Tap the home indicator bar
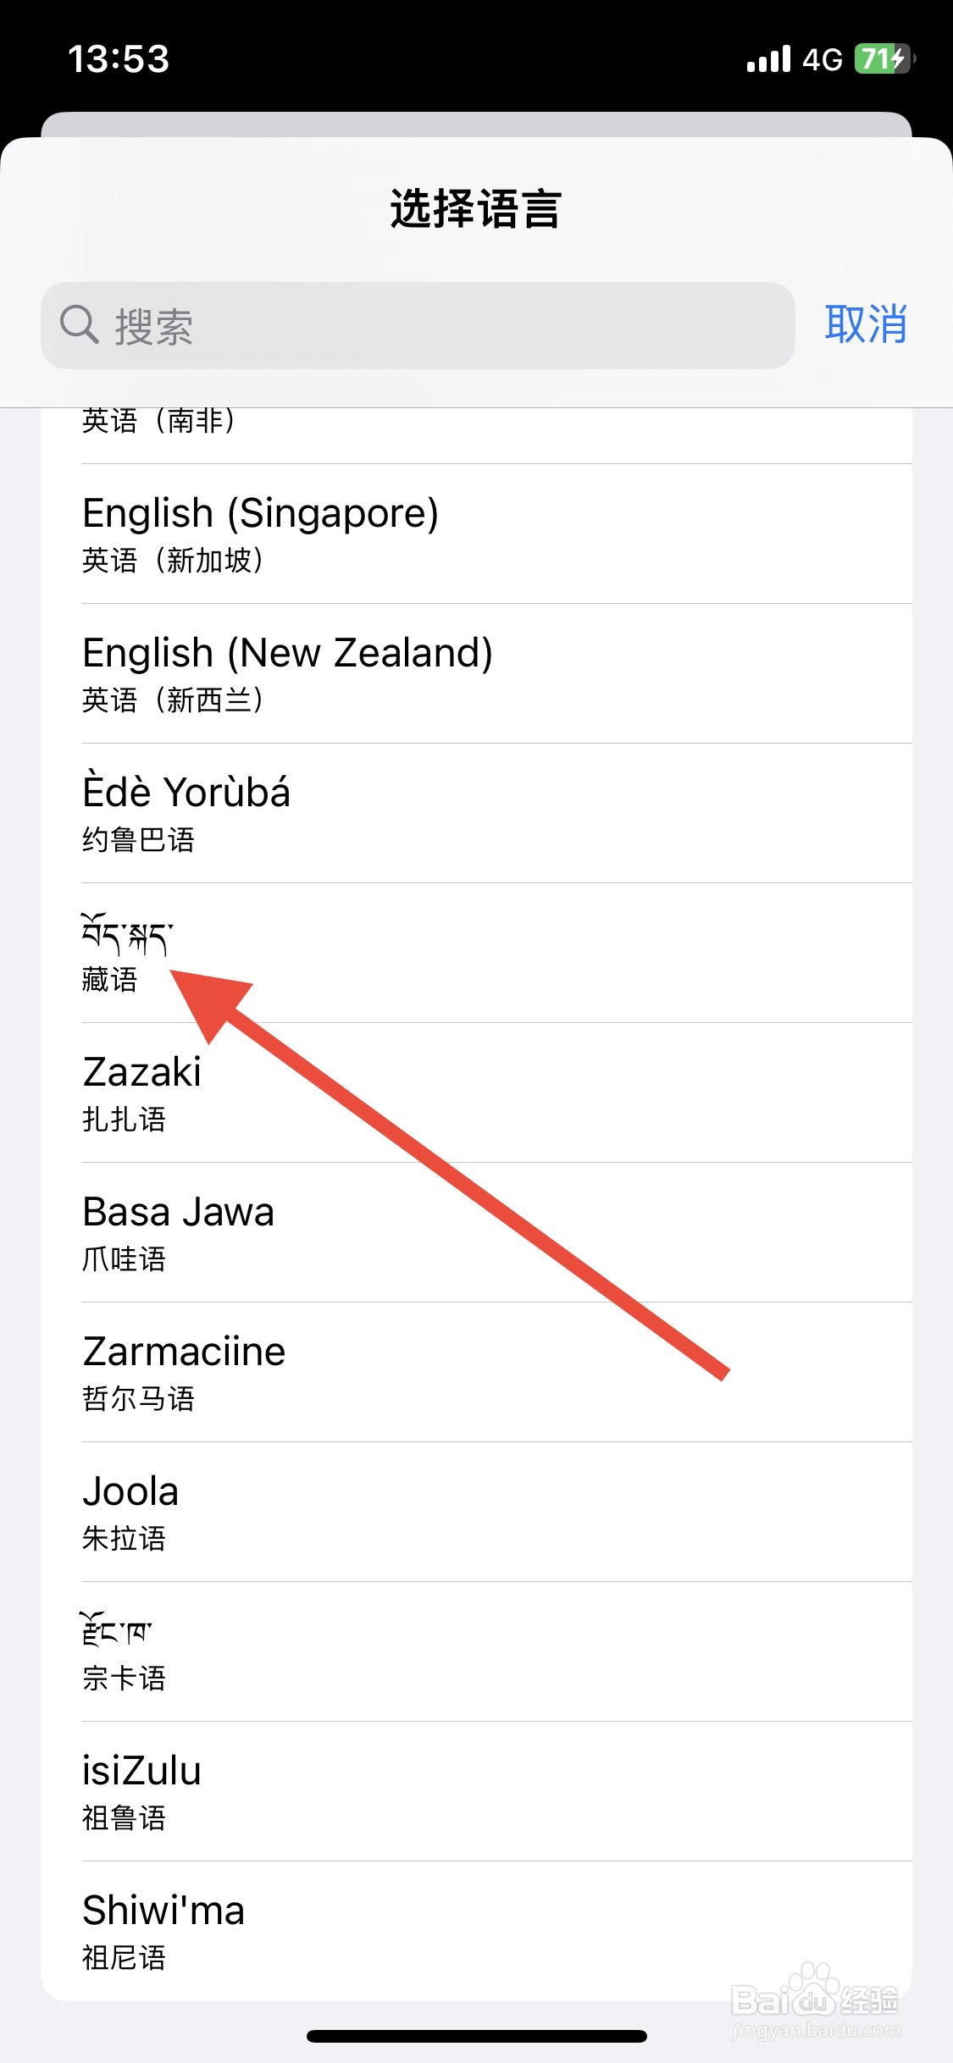Image resolution: width=953 pixels, height=2063 pixels. click(x=476, y=2035)
